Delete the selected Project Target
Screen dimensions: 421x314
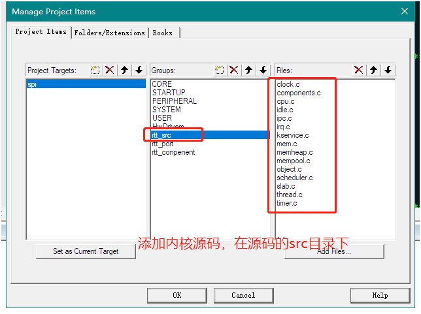pos(110,71)
